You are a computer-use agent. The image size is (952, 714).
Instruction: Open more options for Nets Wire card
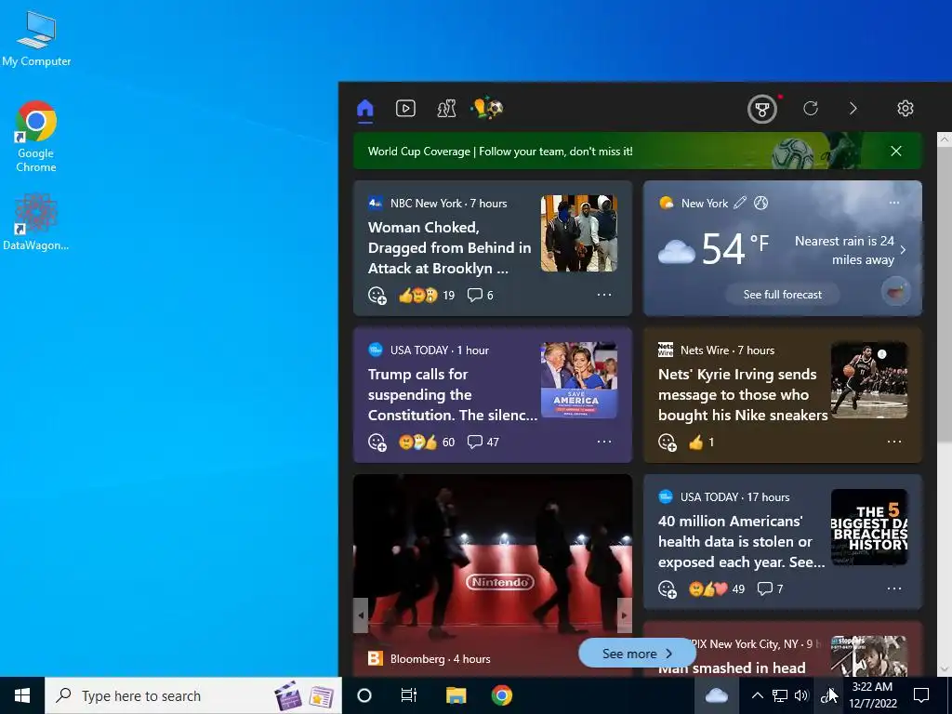[894, 442]
